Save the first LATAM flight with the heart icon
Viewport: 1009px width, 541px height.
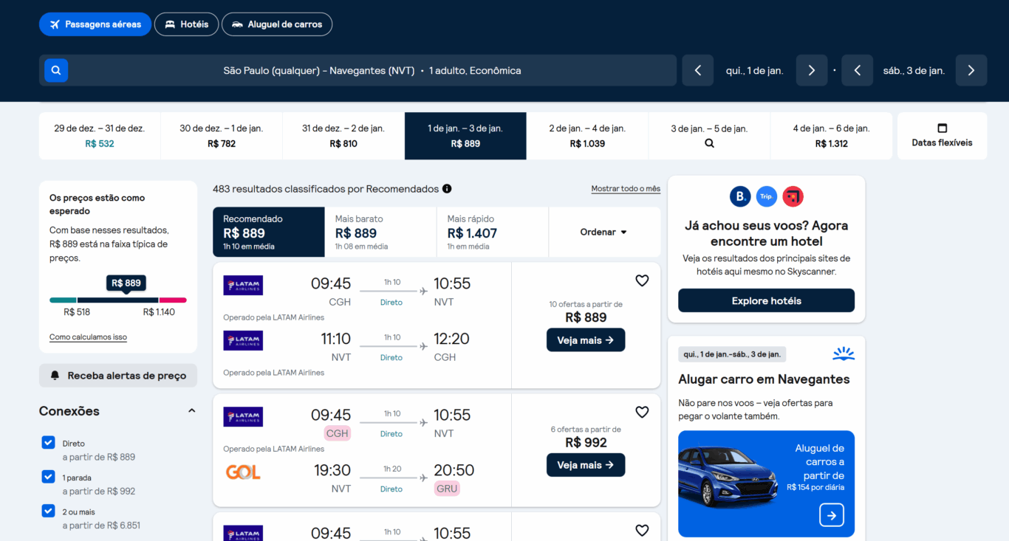(641, 280)
